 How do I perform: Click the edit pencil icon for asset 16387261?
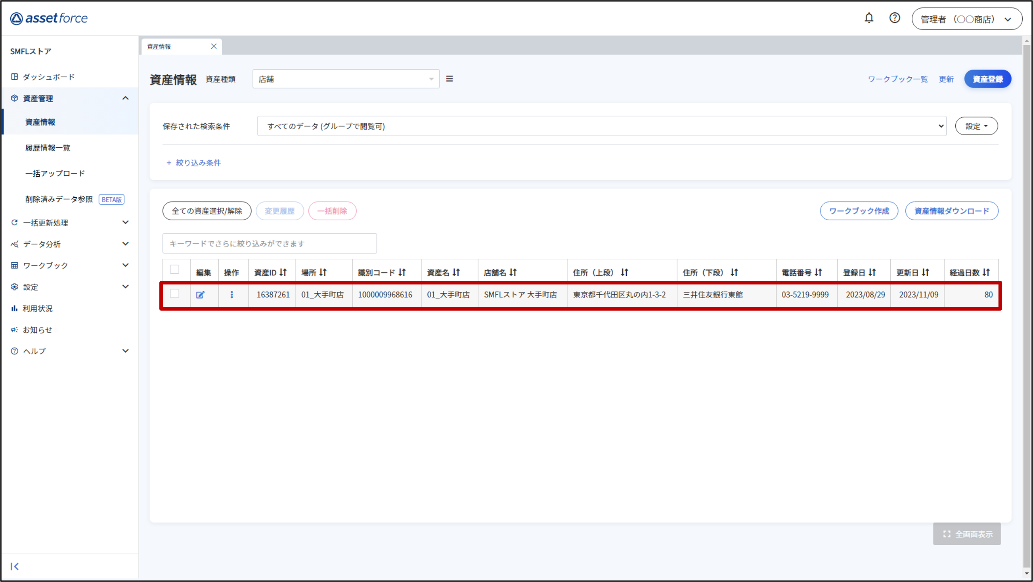click(200, 295)
